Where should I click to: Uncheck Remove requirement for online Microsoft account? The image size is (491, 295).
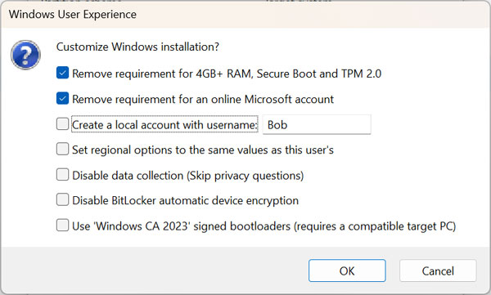(x=63, y=99)
